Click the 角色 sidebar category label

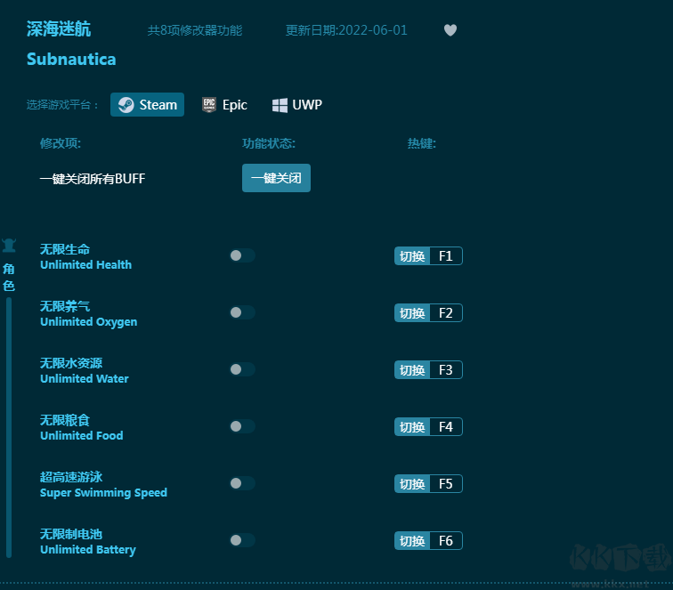[x=9, y=277]
